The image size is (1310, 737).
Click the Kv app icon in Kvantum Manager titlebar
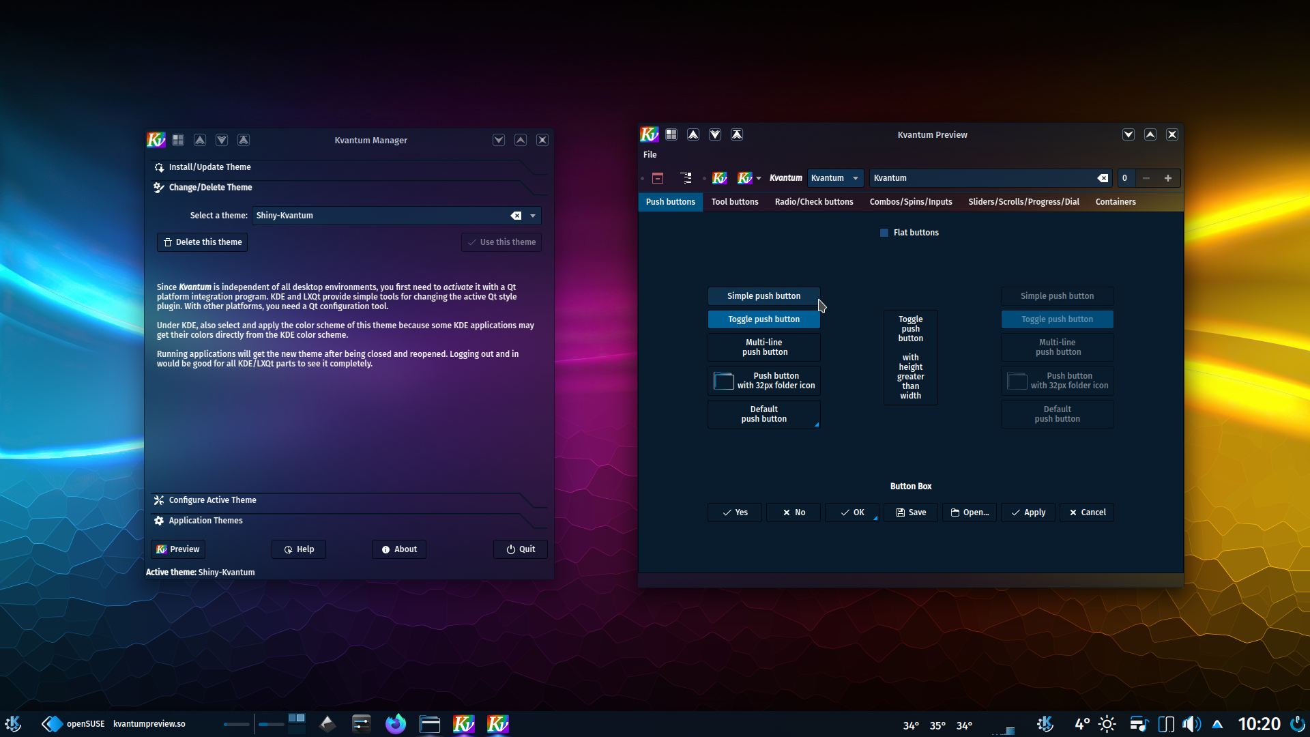coord(156,140)
